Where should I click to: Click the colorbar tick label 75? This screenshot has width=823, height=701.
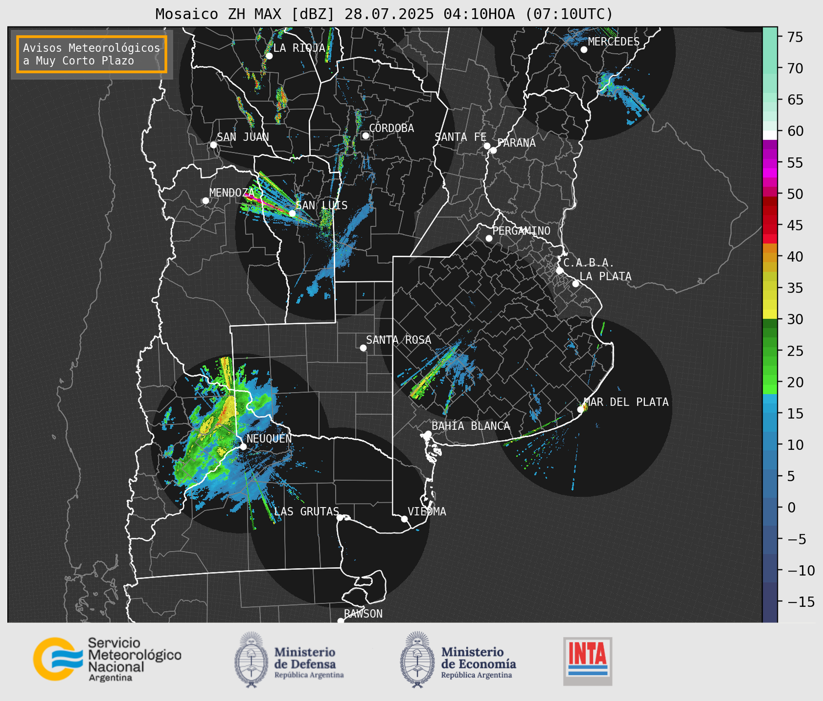pos(795,37)
